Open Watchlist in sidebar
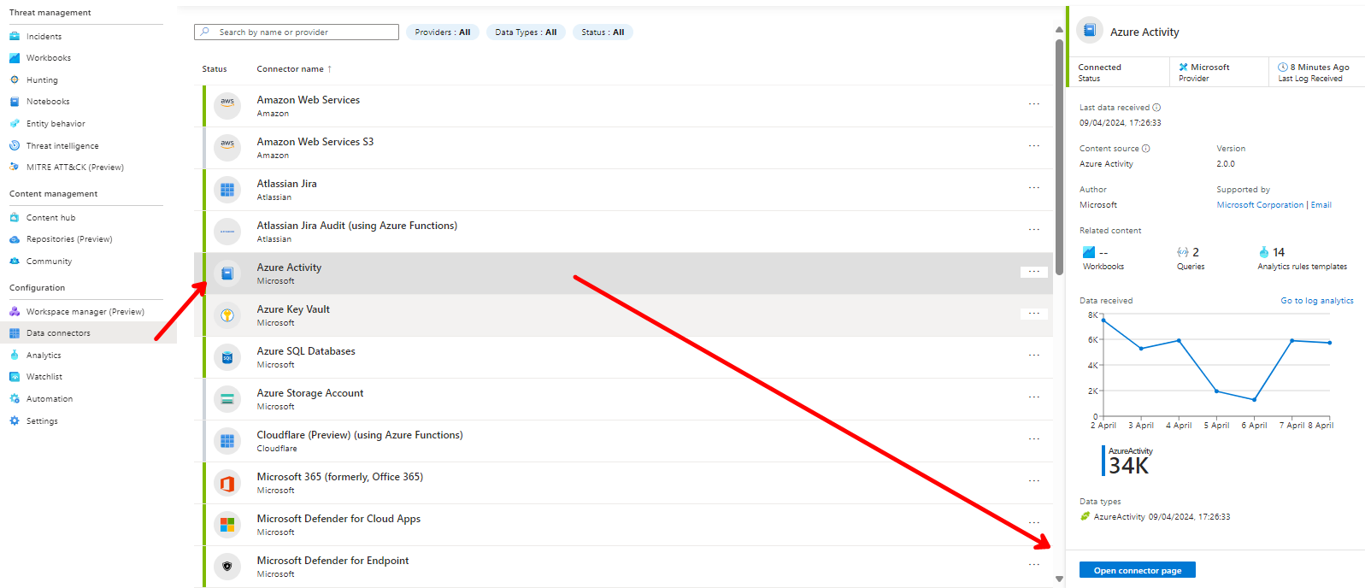Screen dimensions: 1365x588 coord(44,377)
